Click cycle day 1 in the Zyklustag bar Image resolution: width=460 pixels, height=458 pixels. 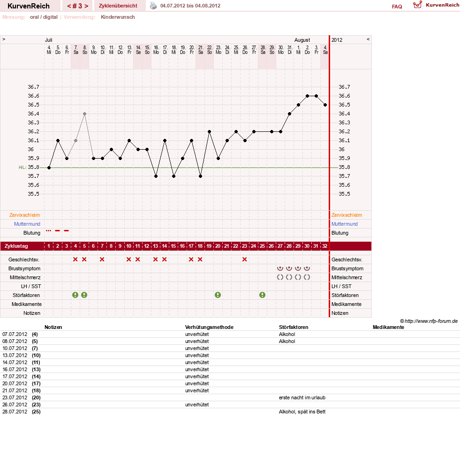pyautogui.click(x=49, y=246)
